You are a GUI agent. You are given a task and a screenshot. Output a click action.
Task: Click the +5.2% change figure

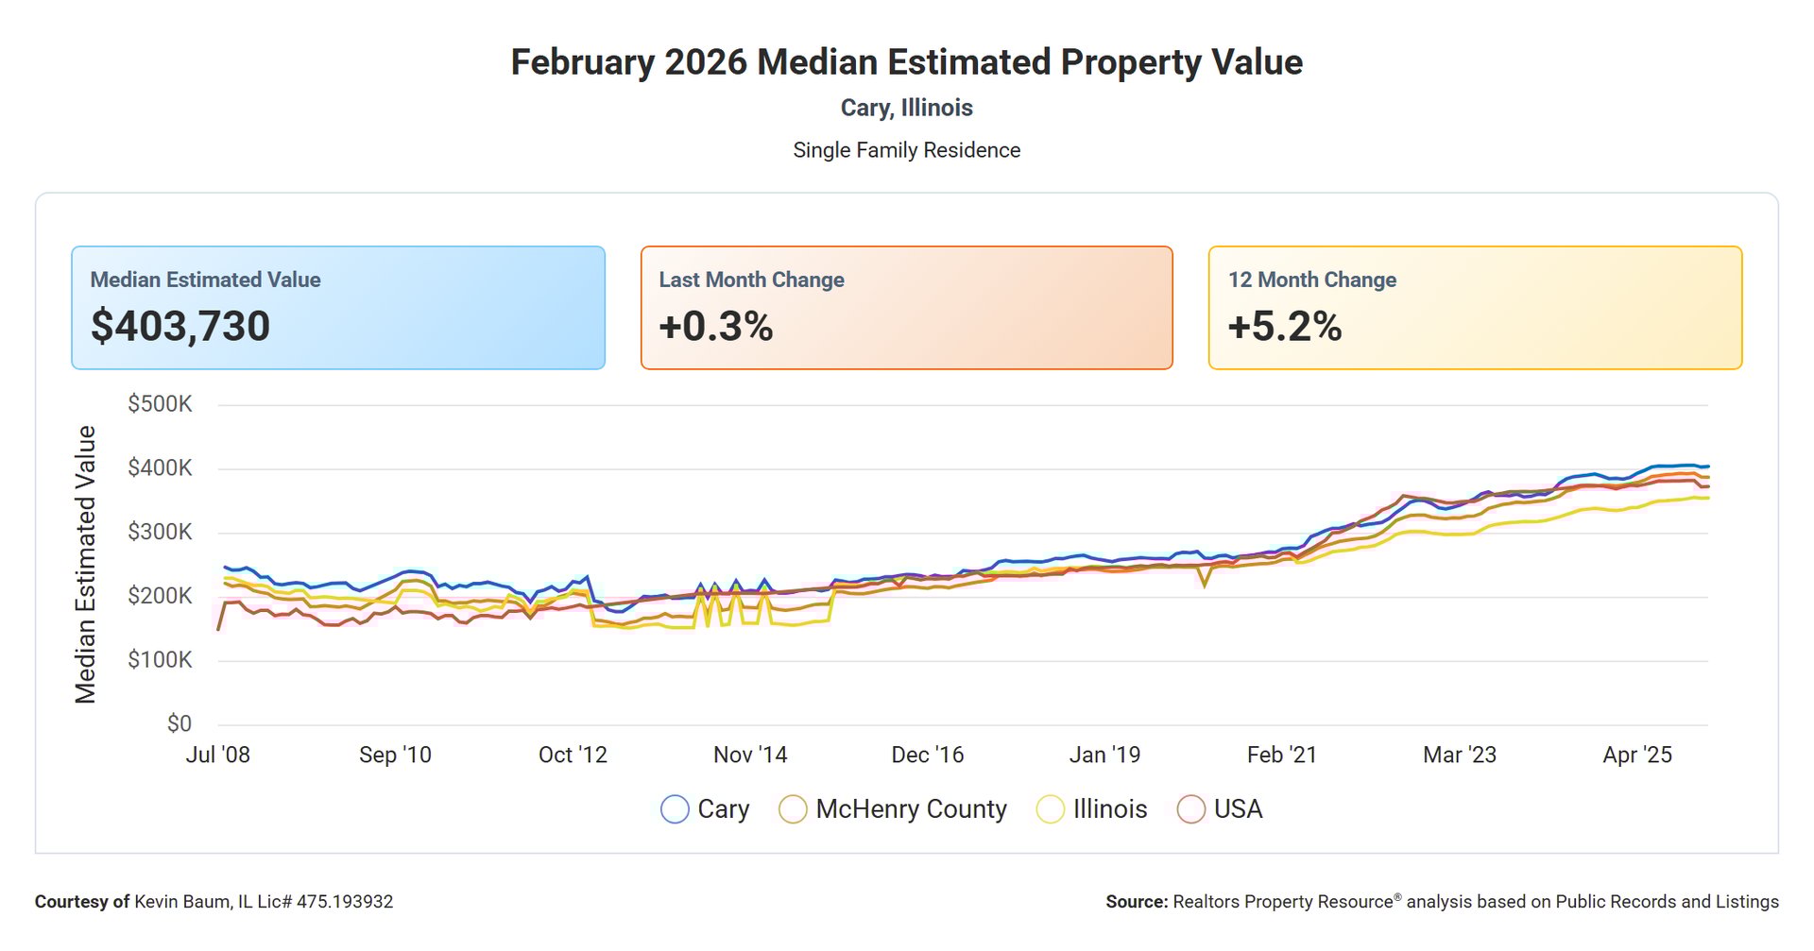tap(1285, 327)
